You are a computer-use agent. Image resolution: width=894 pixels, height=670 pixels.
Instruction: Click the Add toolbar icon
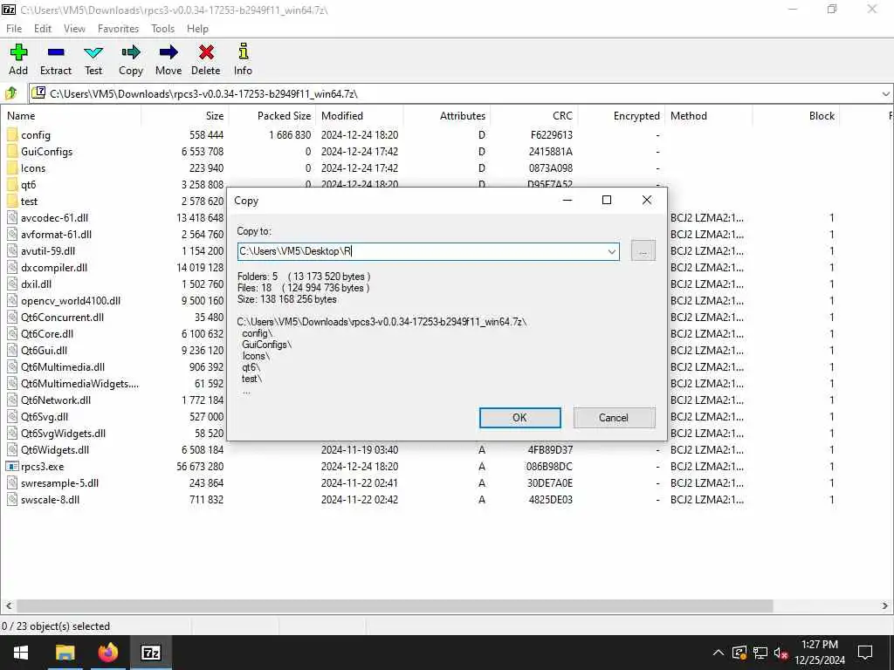click(x=18, y=52)
